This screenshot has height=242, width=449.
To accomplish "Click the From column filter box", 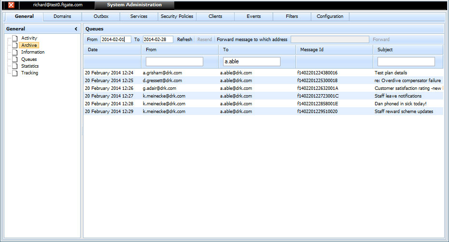I will [x=174, y=61].
